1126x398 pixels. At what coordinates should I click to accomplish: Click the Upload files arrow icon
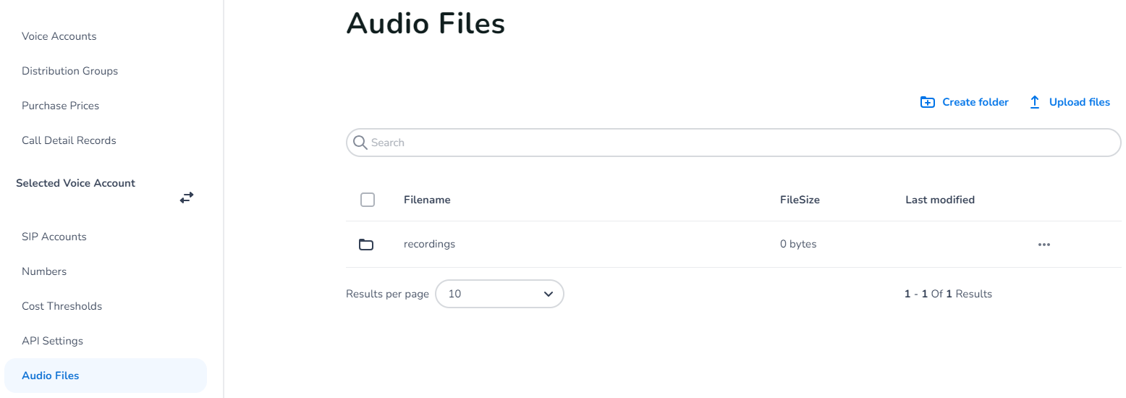click(x=1035, y=102)
